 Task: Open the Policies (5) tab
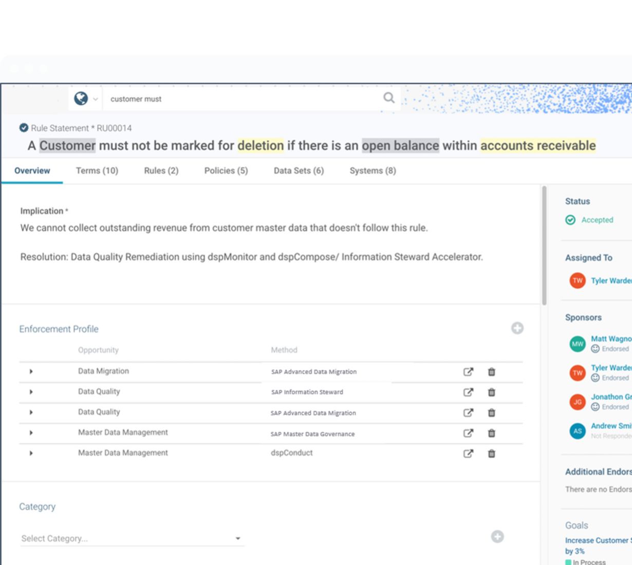coord(226,171)
